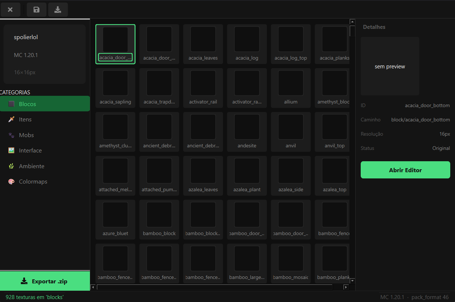Screen dimensions: 455x302
Task: Click the horizontal scroll left arrow
Action: coord(93,287)
